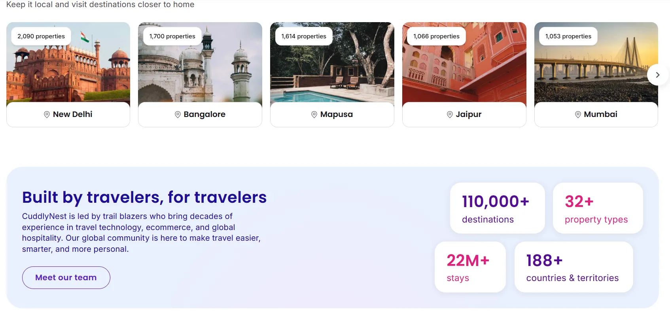670x315 pixels.
Task: Open the Bangalore destination link
Action: [x=204, y=114]
